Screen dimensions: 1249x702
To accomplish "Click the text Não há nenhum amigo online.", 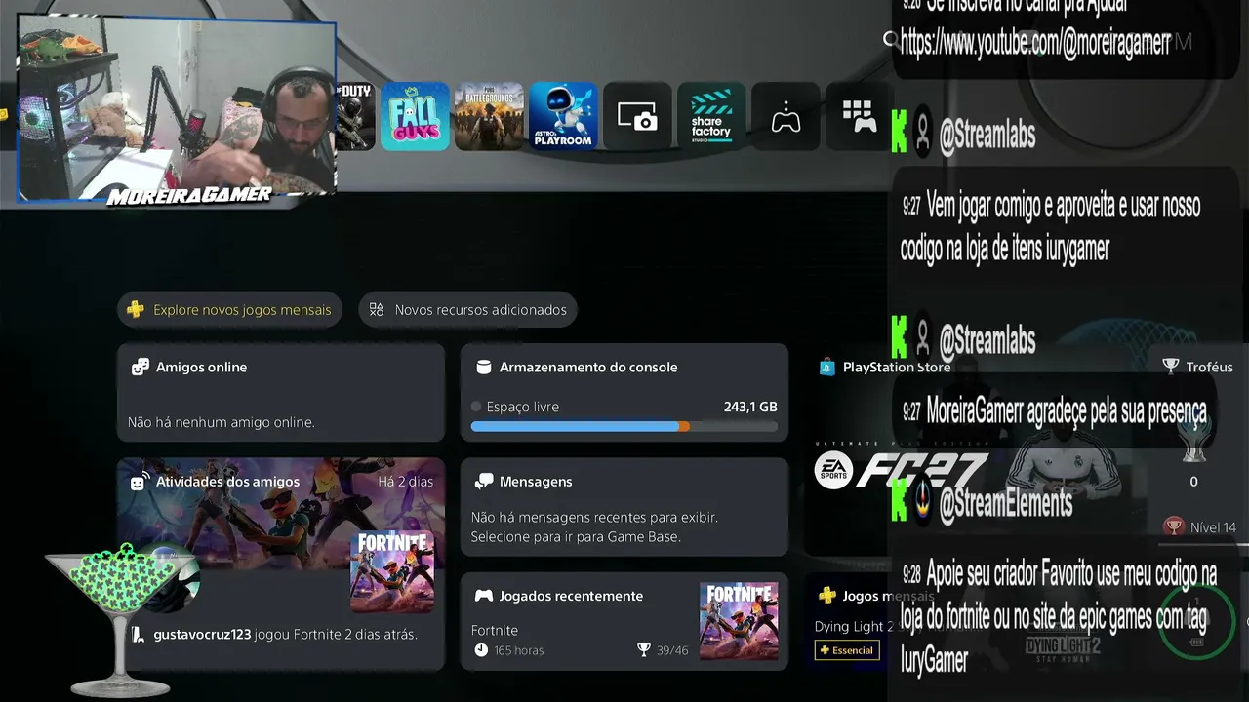I will pyautogui.click(x=222, y=422).
